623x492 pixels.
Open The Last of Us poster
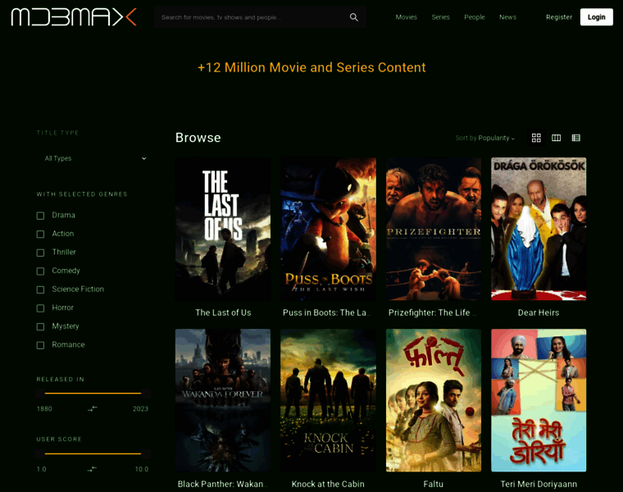pyautogui.click(x=223, y=229)
